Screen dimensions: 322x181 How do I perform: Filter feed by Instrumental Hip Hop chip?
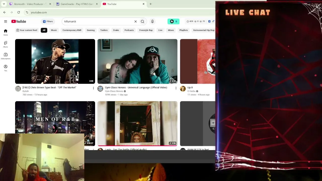click(x=204, y=30)
